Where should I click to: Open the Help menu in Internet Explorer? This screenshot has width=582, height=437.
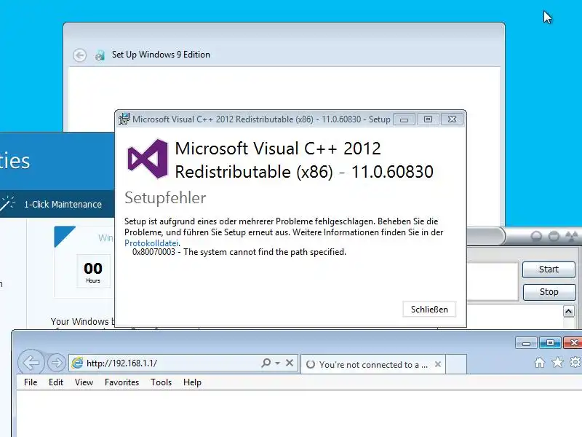point(192,382)
